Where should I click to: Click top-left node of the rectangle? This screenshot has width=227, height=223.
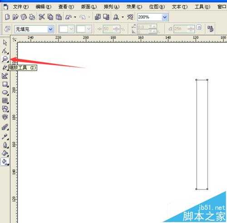click(196, 80)
